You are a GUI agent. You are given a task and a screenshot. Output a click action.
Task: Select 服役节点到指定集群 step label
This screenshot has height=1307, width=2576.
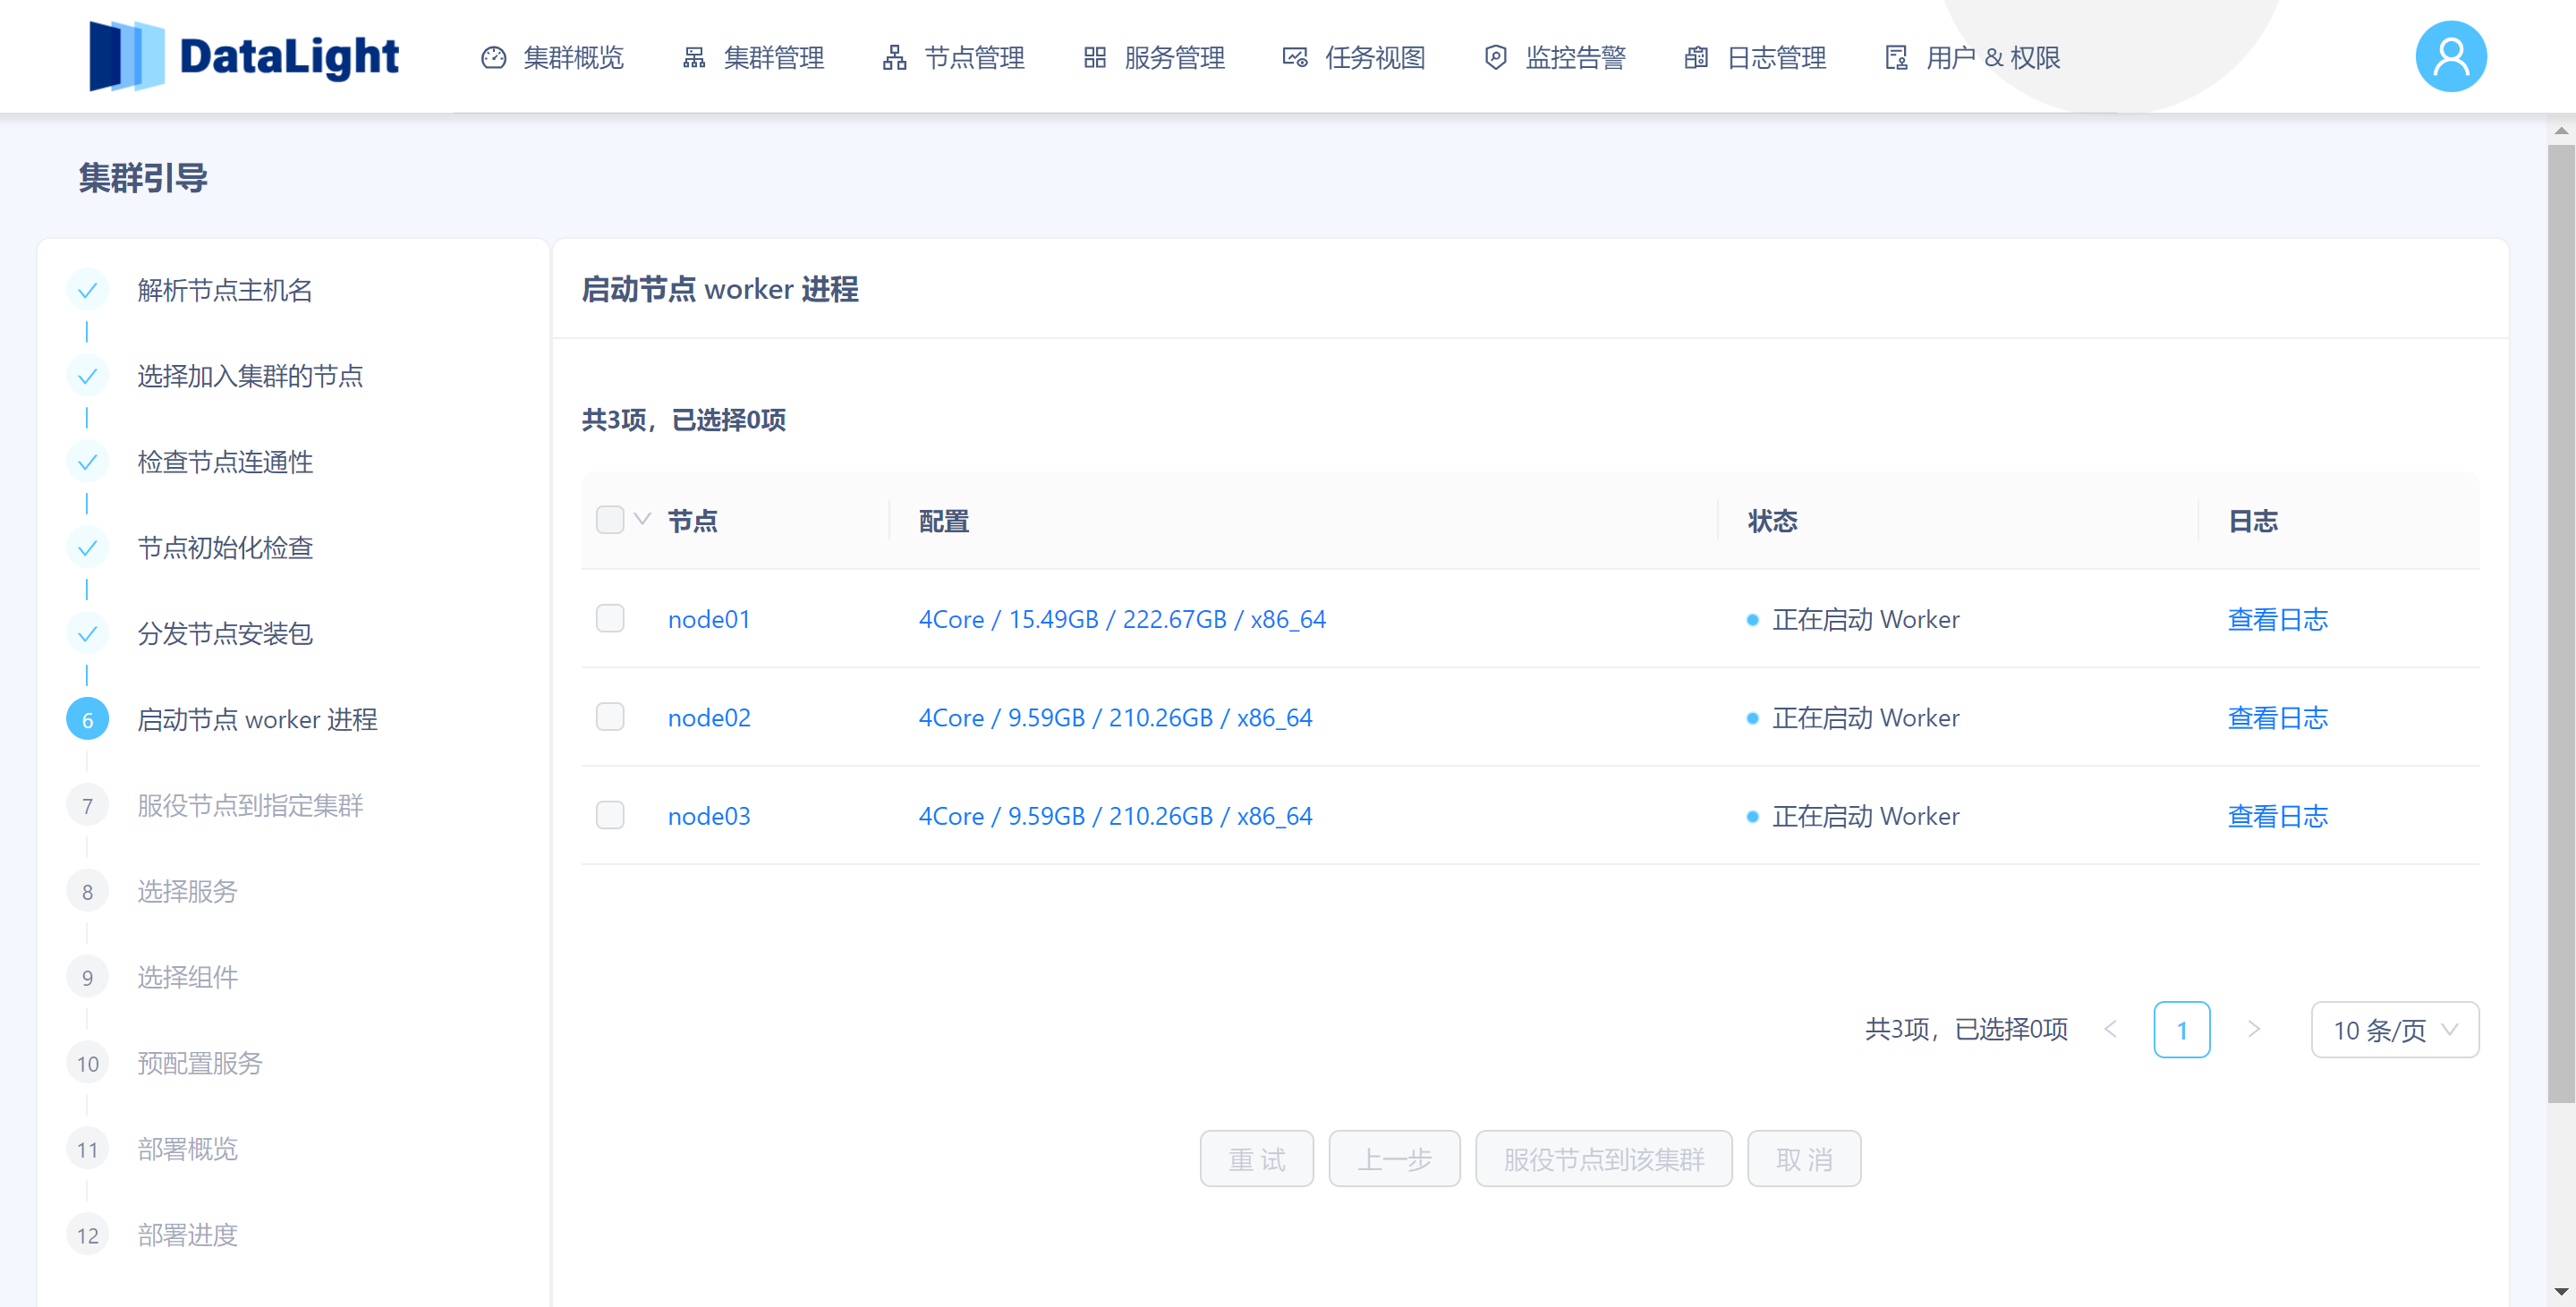[x=250, y=806]
